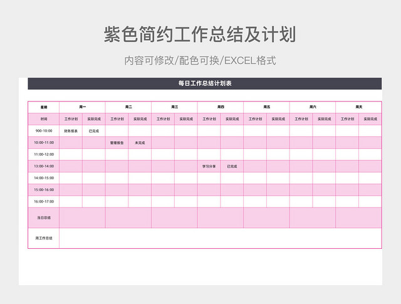Click 工作计划 under 周天

(347, 119)
